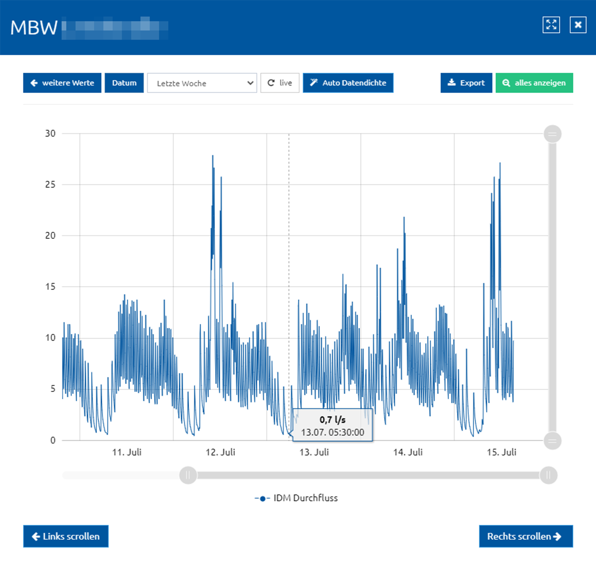Click the magic wand icon for Auto Datendichte
596x584 pixels.
click(x=314, y=82)
